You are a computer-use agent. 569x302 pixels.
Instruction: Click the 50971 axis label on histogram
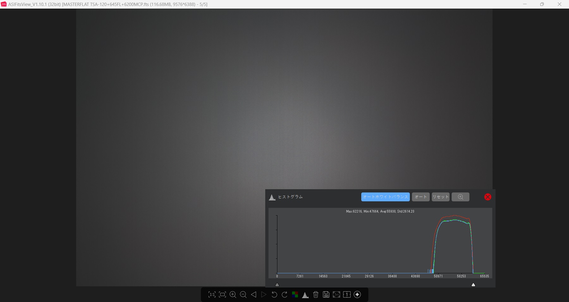point(438,276)
